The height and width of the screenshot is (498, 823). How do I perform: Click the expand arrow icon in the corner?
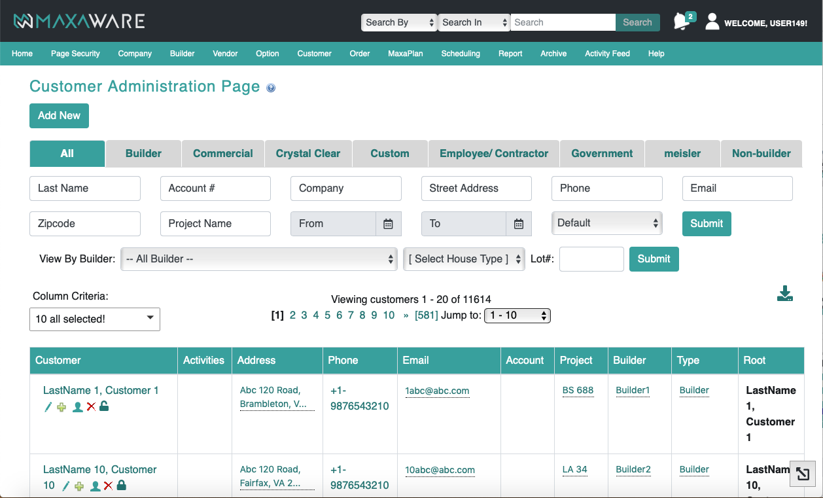click(803, 474)
